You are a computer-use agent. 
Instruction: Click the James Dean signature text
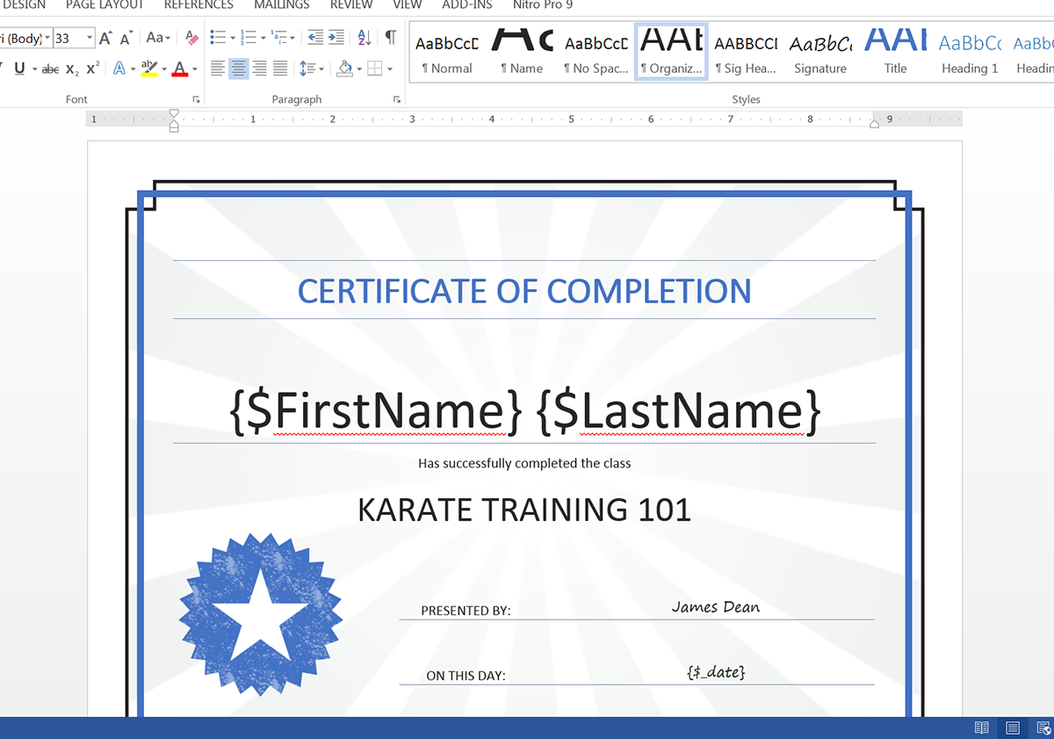[x=716, y=607]
